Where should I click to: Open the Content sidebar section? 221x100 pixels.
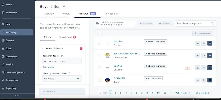[8, 41]
